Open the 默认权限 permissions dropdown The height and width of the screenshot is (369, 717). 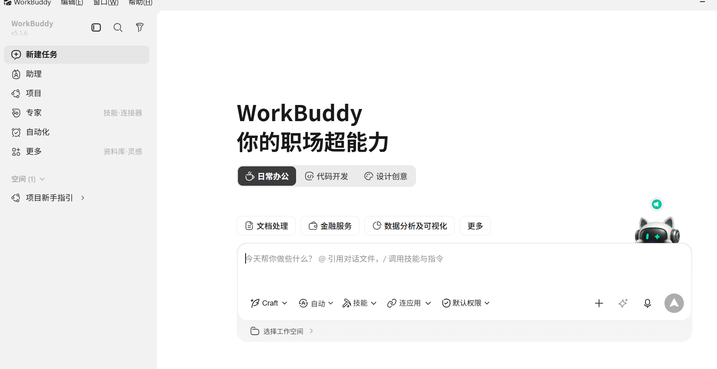466,303
